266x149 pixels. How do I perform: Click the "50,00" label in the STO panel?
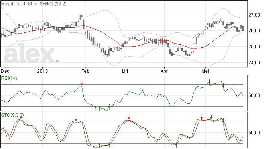point(254,133)
